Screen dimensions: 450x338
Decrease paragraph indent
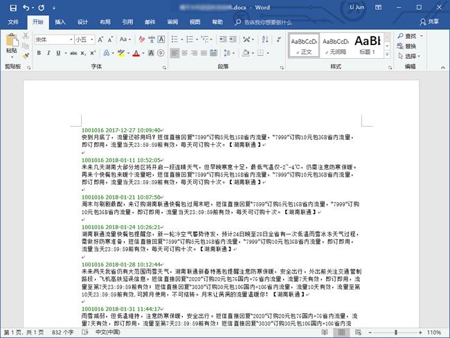tap(223, 39)
